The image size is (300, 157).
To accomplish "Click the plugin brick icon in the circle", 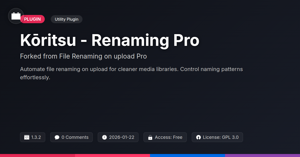I will [x=16, y=16].
